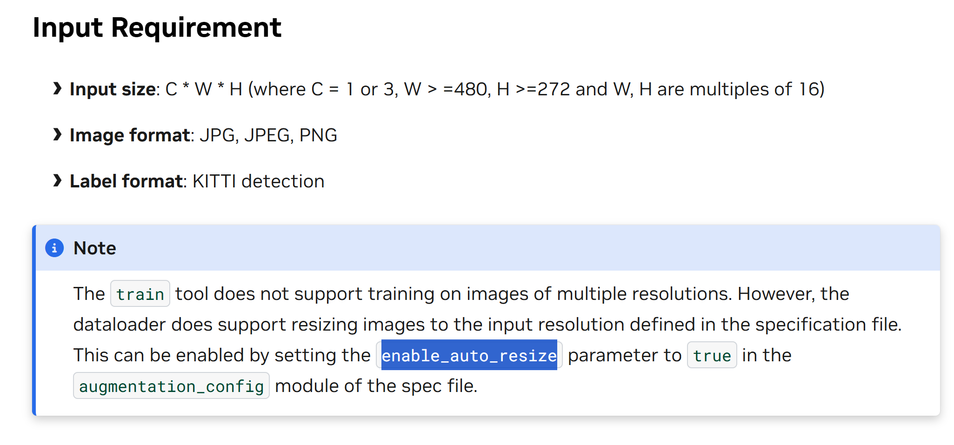954x445 pixels.
Task: Click the train inline code label
Action: 140,294
